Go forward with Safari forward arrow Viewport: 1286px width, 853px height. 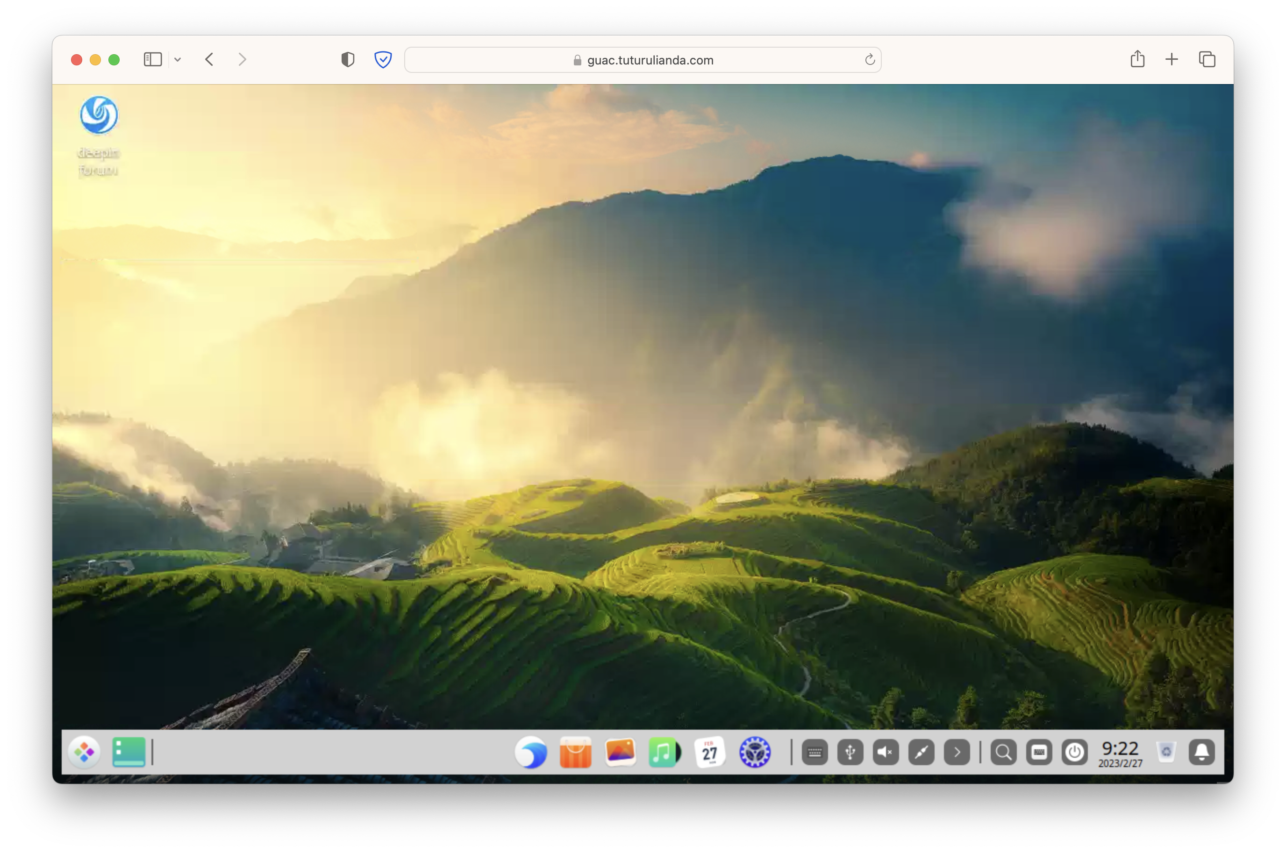pyautogui.click(x=243, y=59)
